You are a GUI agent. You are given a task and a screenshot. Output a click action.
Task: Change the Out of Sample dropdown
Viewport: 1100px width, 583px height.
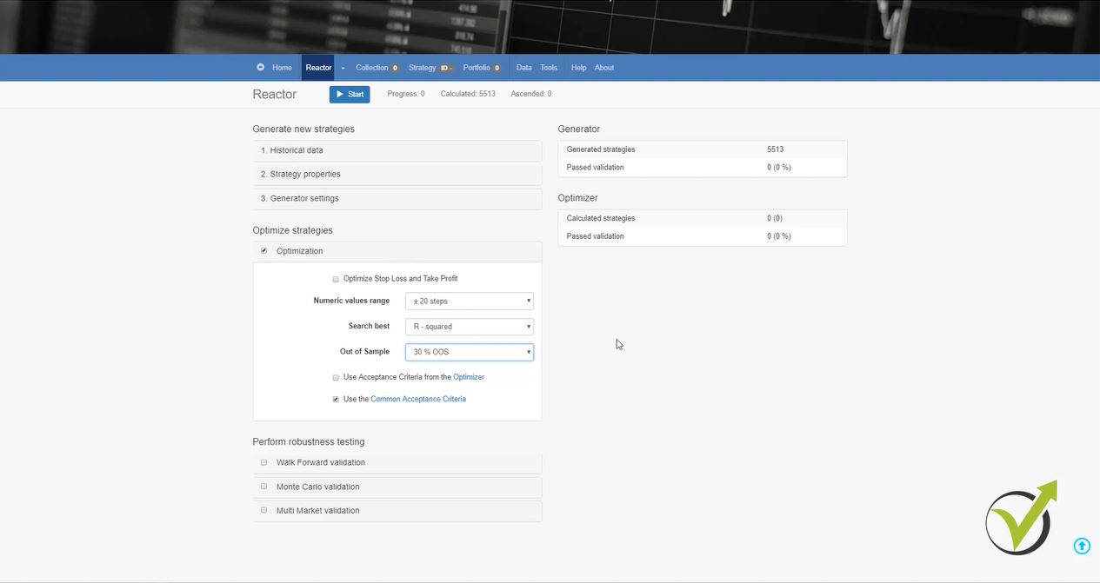tap(469, 352)
